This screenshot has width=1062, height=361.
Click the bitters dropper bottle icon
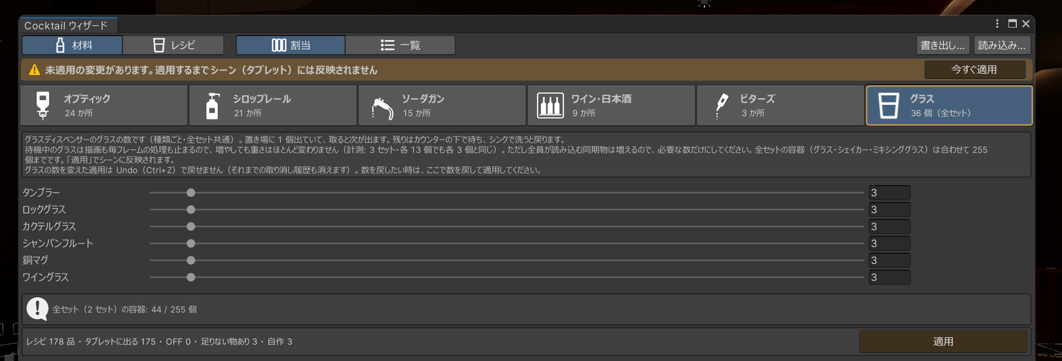tap(721, 106)
